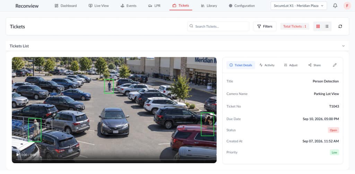Click the Events icon in navbar
Viewport: 355px width, 174px height.
coord(122,6)
